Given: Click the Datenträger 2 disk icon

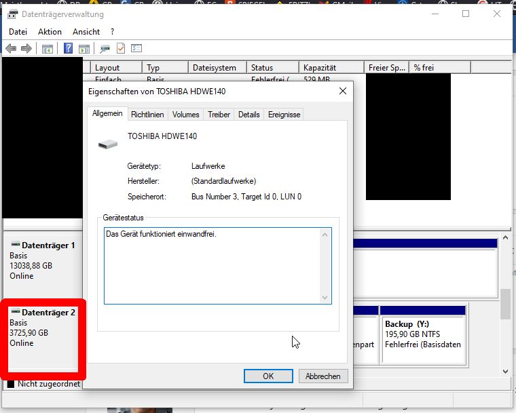Looking at the screenshot, I should point(16,311).
